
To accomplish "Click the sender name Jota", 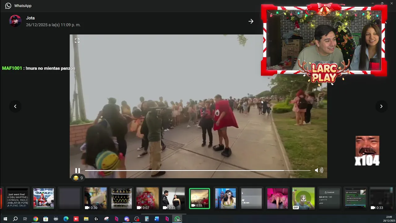I will coord(30,18).
